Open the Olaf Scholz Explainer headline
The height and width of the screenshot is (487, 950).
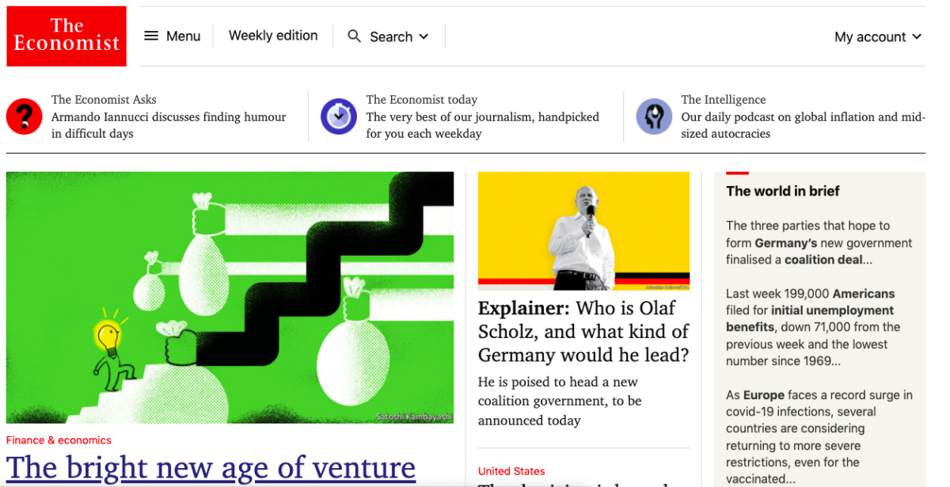(583, 331)
